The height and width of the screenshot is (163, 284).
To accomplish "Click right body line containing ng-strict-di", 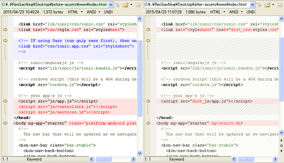I will click(x=199, y=123).
